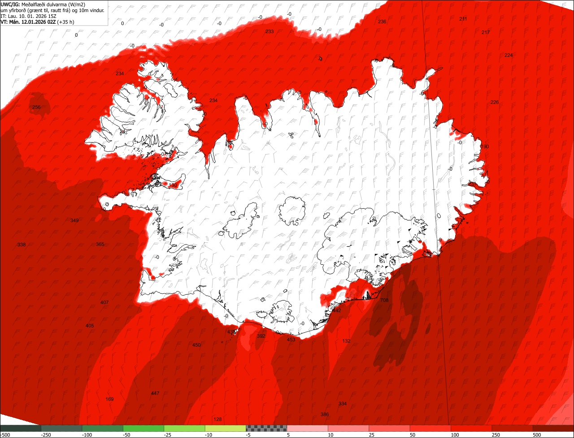Click the value '365' on the map

[x=100, y=244]
